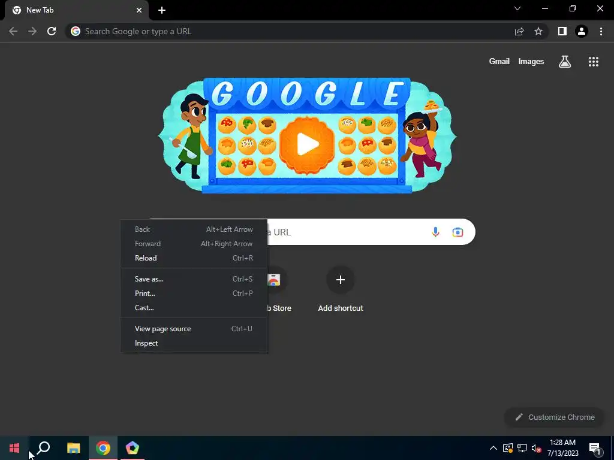Open Images link
Viewport: 614px width, 460px height.
click(x=531, y=62)
